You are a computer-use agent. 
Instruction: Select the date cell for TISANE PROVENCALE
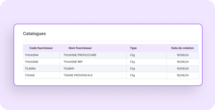click(x=183, y=75)
